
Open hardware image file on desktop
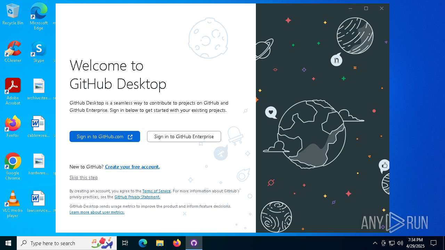[39, 164]
